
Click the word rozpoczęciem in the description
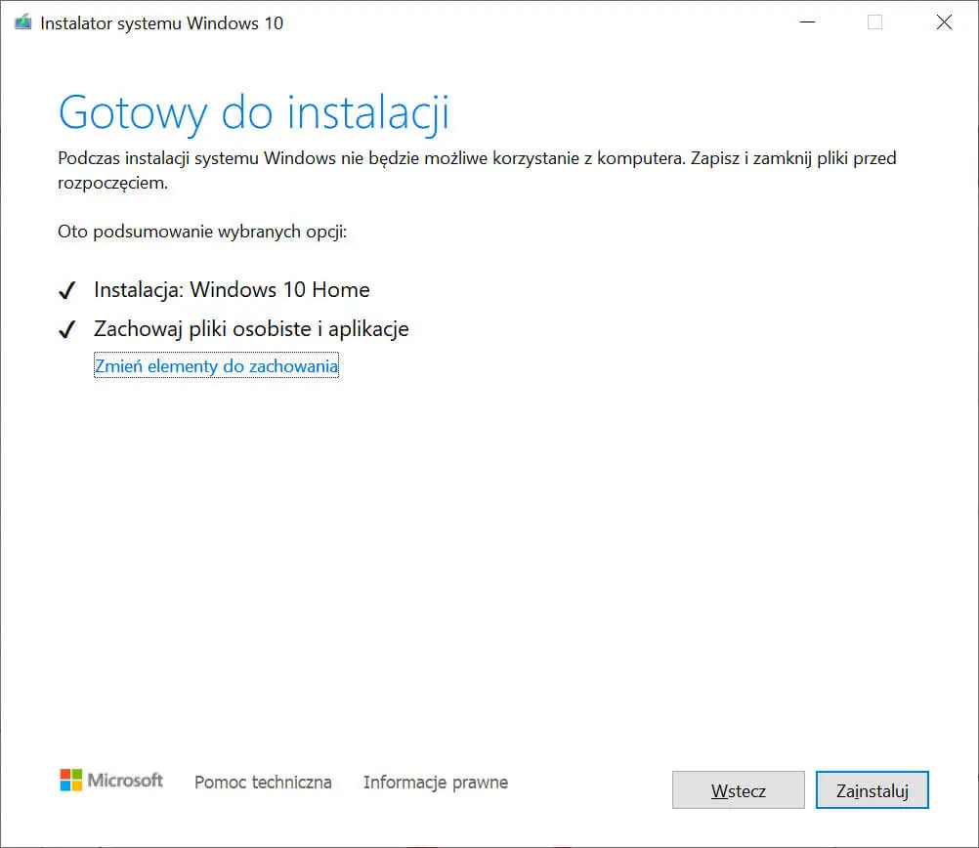tap(112, 183)
